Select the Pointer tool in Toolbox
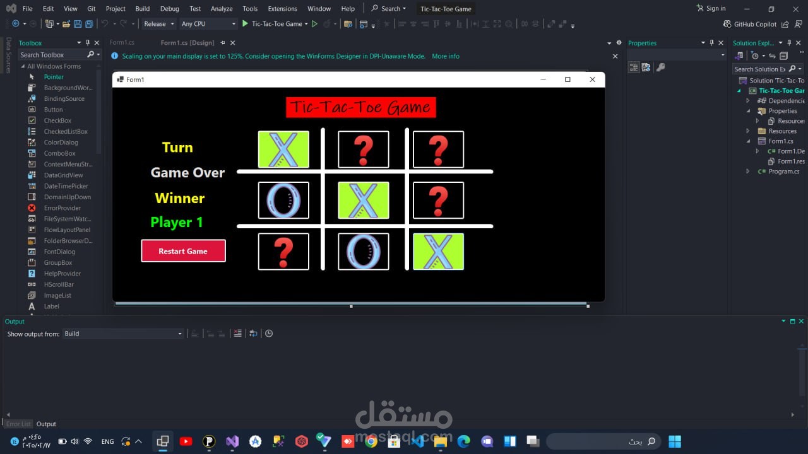This screenshot has height=454, width=808. (54, 77)
